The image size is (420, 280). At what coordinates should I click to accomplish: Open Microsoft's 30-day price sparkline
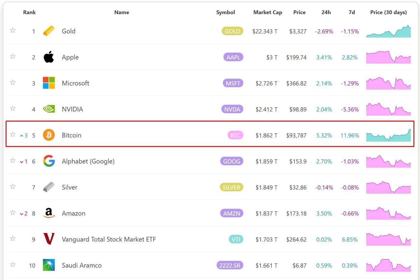388,83
